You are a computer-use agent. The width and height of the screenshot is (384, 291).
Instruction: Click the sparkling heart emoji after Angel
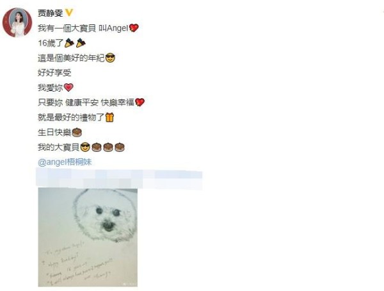click(134, 28)
